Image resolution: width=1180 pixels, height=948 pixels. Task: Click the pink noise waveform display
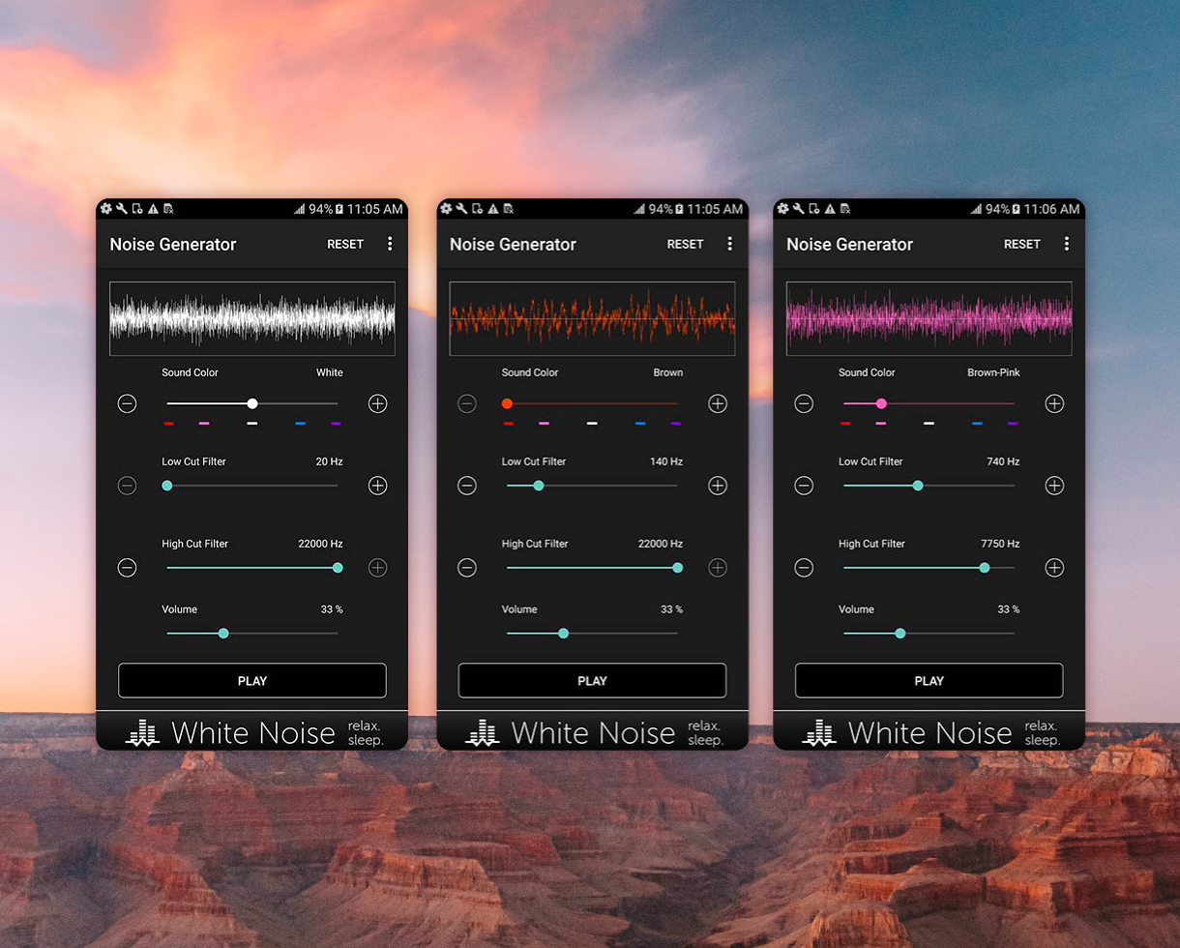pos(929,319)
